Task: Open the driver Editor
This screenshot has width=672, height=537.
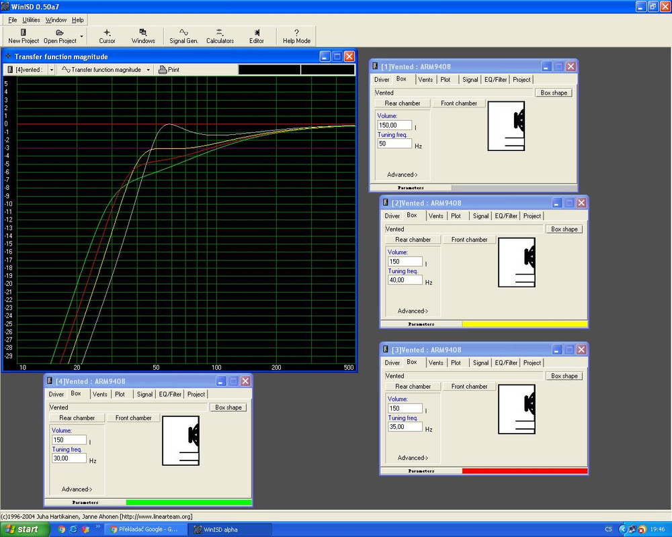Action: [257, 36]
